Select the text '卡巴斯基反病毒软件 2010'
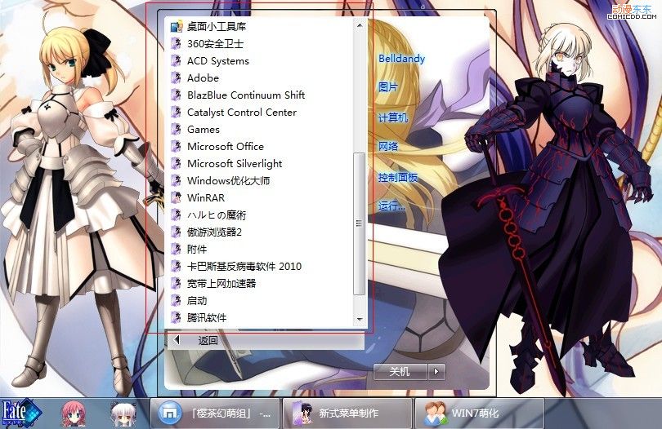The height and width of the screenshot is (429, 662). (244, 267)
